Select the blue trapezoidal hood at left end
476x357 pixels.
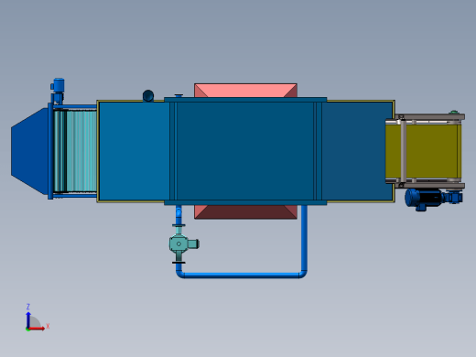point(29,151)
